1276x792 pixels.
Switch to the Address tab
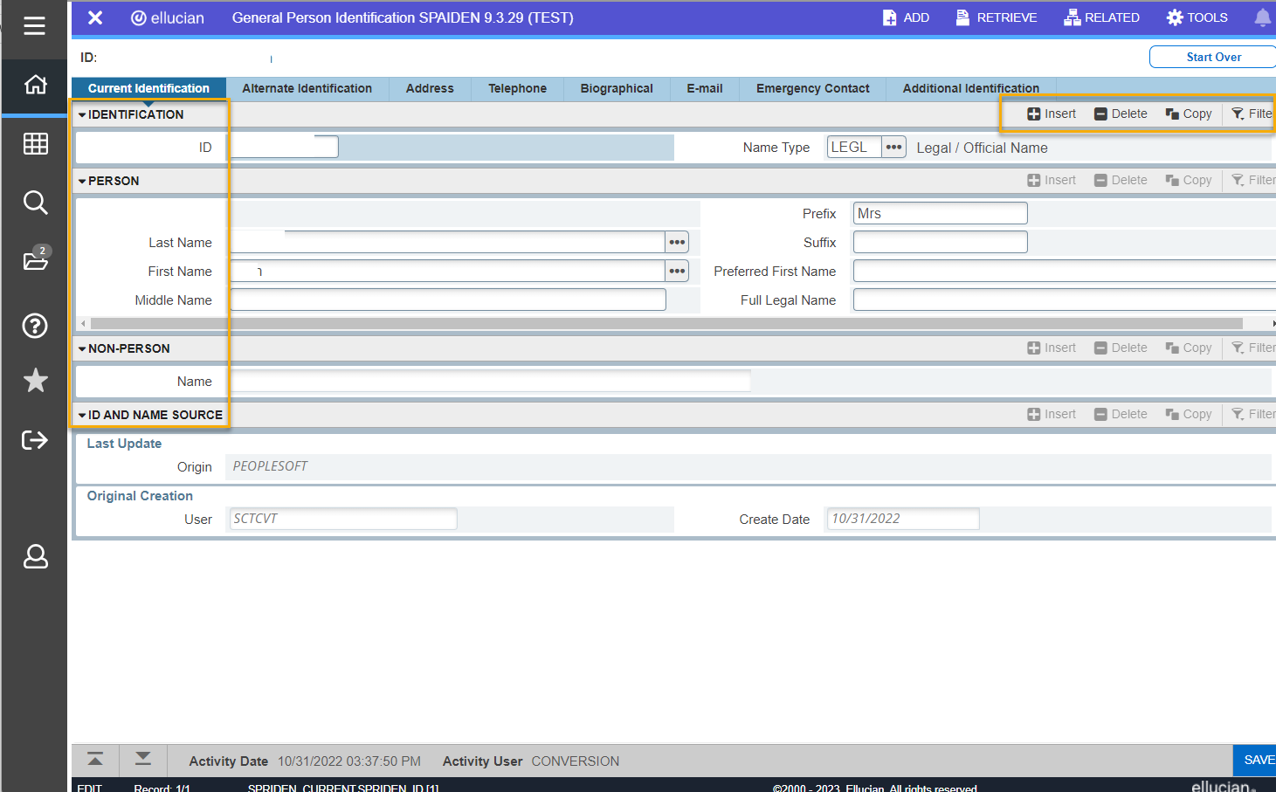point(430,88)
